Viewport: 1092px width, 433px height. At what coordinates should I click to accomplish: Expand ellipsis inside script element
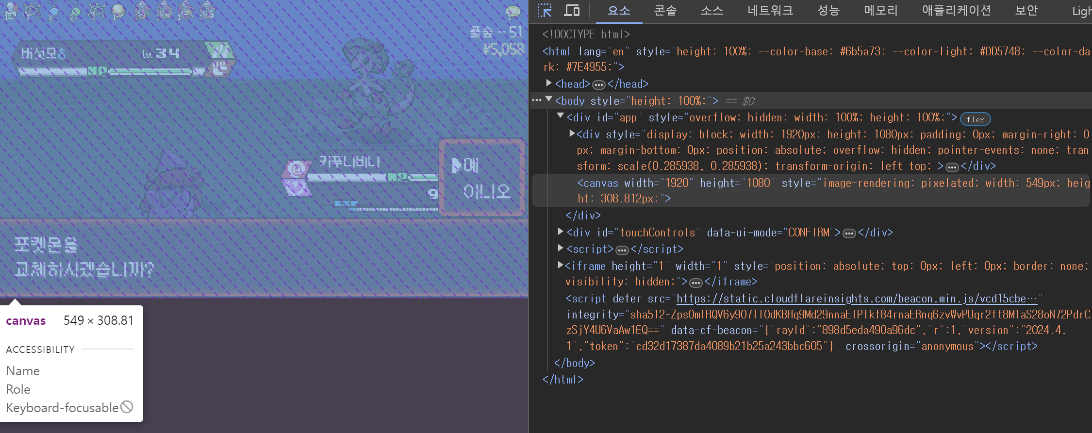point(622,250)
